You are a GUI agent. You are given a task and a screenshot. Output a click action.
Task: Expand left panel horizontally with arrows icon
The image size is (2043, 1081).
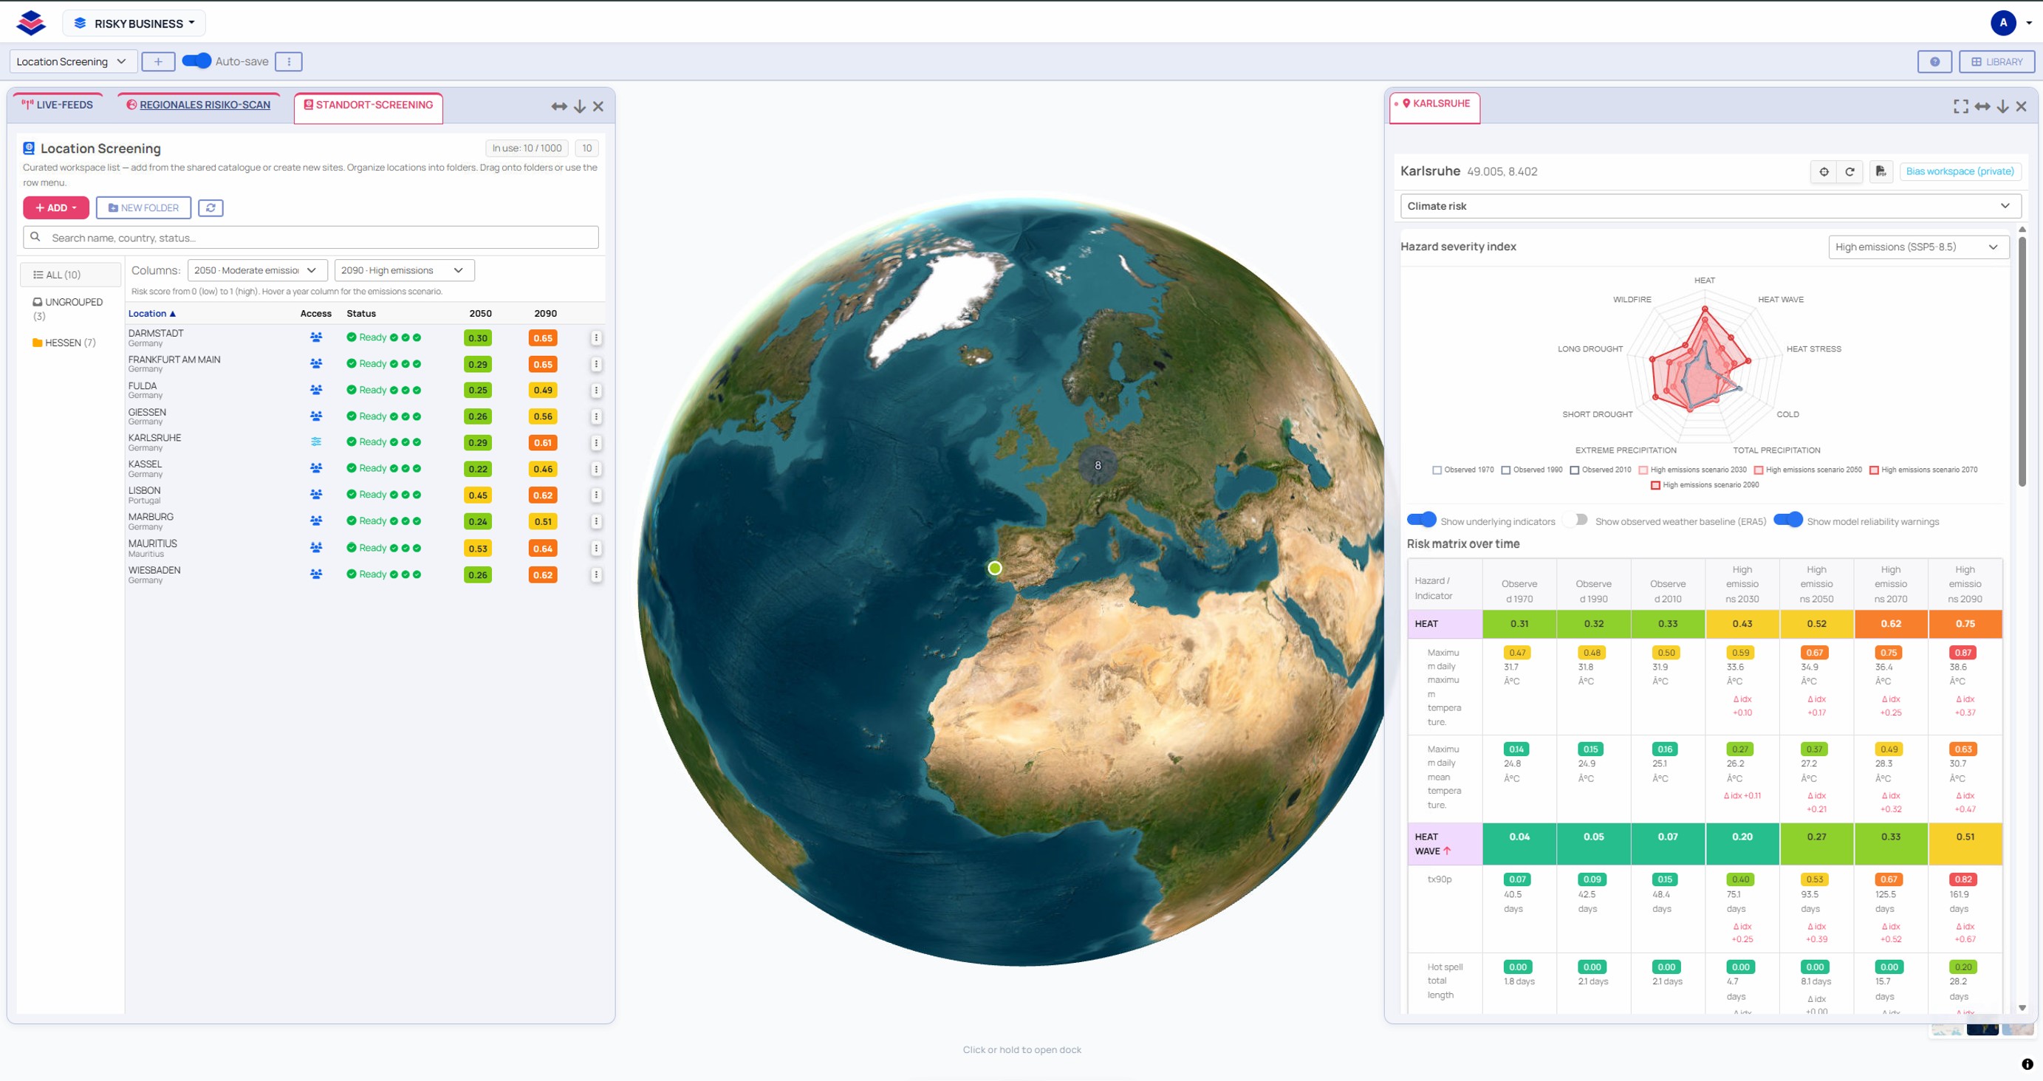[559, 106]
